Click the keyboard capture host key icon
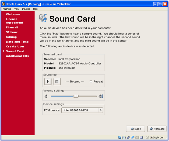 pos(152,138)
